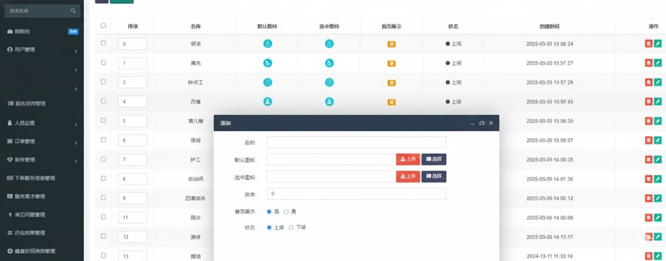Click the green edit icon in the 月嫂 row

coord(658,102)
